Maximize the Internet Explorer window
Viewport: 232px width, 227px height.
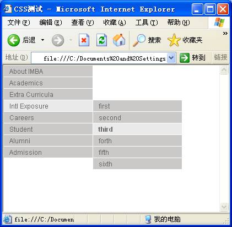coord(210,9)
